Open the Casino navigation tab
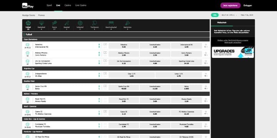 coord(68,5)
